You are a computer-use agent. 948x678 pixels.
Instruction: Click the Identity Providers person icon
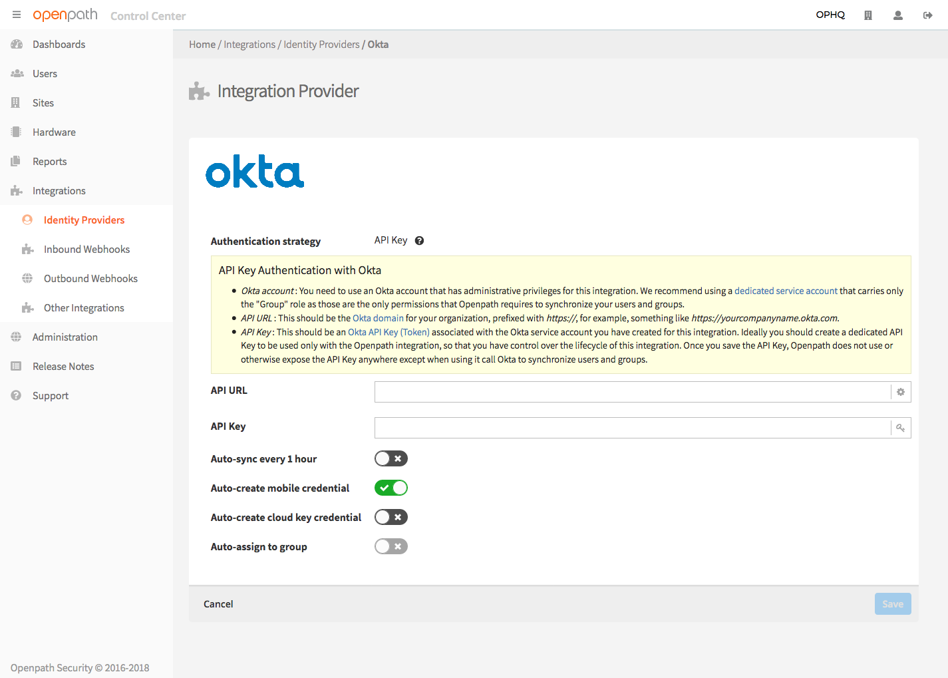coord(27,220)
